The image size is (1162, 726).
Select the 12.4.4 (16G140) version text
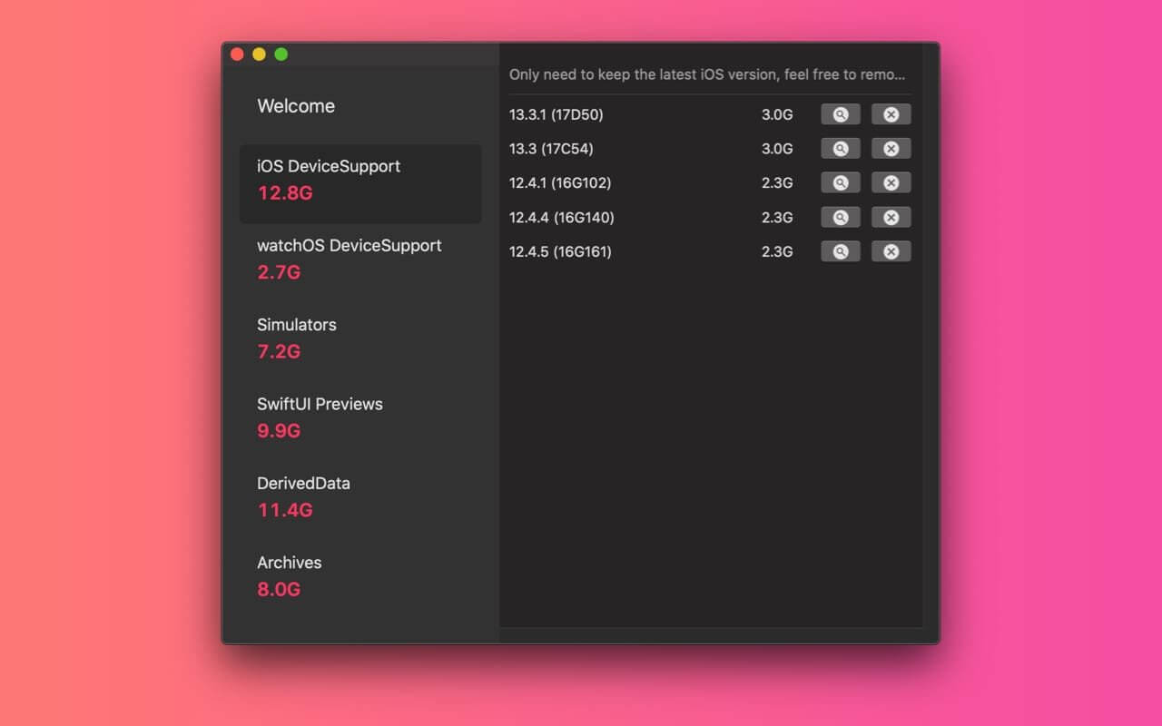coord(562,218)
